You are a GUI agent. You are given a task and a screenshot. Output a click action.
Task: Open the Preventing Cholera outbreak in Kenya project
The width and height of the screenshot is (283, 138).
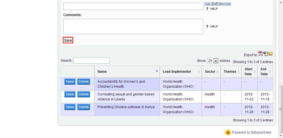tap(70, 107)
